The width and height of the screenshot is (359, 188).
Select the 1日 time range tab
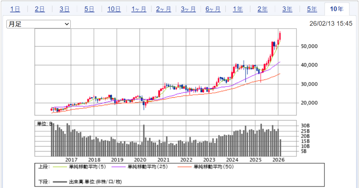[x=15, y=9]
